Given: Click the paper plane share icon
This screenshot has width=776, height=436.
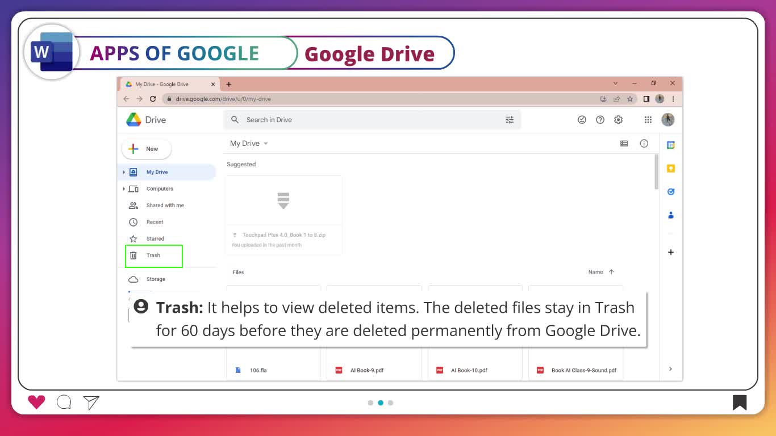Looking at the screenshot, I should tap(91, 403).
